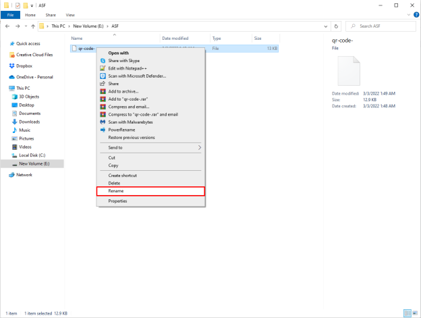The height and width of the screenshot is (318, 421).
Task: Click the OneDrive cloud icon
Action: (12, 77)
